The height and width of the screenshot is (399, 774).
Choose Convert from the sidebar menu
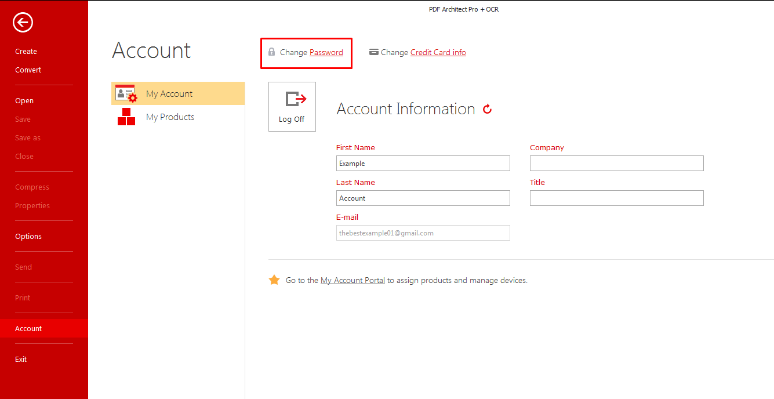pos(28,70)
